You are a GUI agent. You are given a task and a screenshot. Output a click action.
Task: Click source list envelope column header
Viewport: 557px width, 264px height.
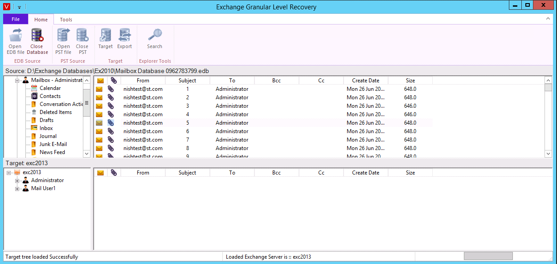pos(100,81)
